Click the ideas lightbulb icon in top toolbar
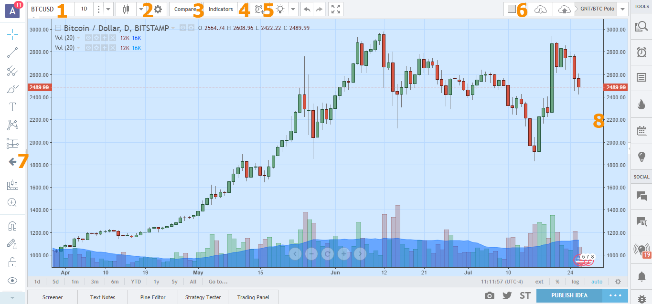Screen dimensions: 652x304 tap(280, 9)
